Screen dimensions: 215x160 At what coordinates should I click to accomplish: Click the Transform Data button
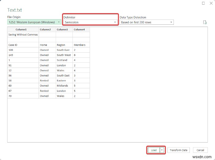178,150
